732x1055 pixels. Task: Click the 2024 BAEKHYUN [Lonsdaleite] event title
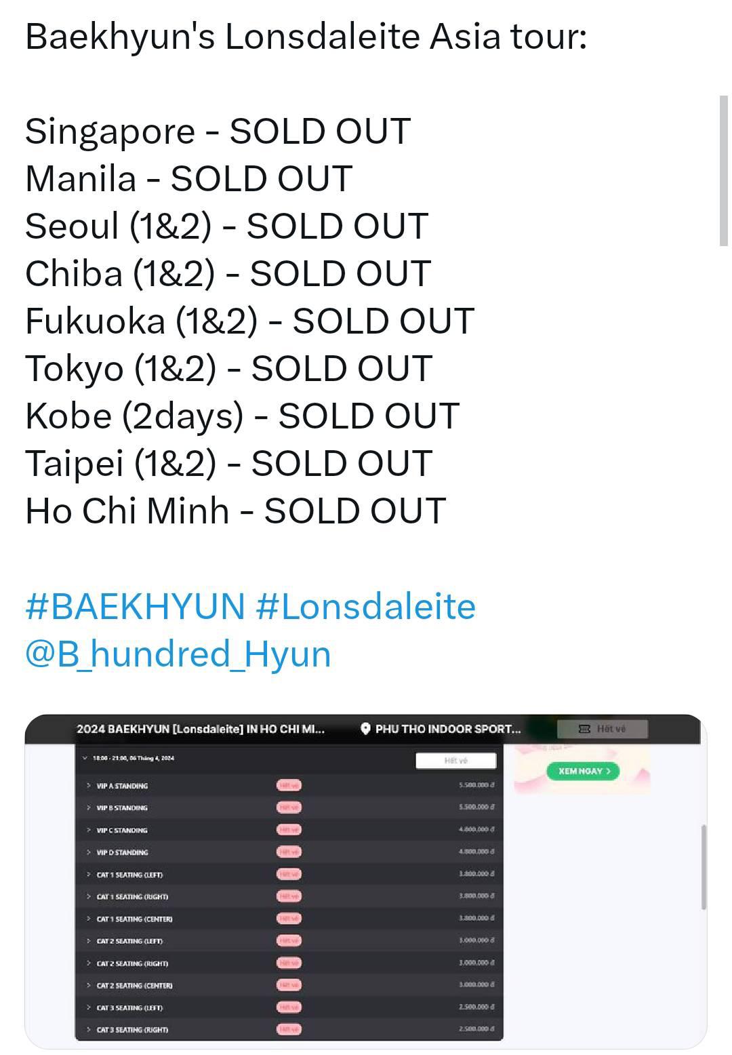(201, 729)
